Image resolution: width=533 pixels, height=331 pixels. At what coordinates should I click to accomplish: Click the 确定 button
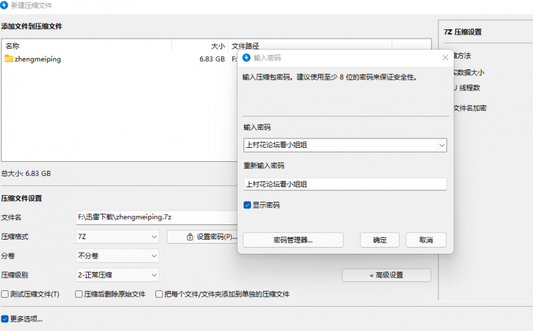click(x=379, y=240)
